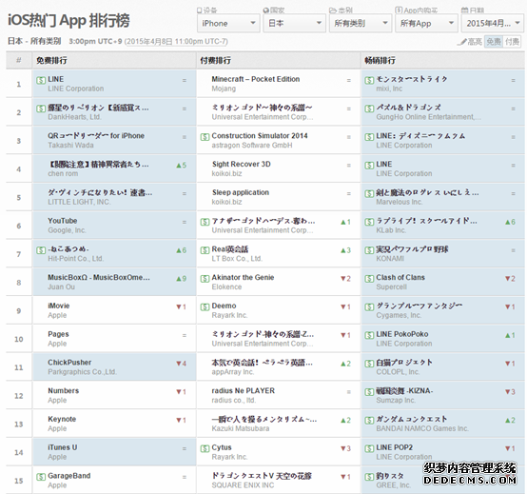Toggle the 免费 highlight button
Screen dimensions: 527x494
(x=494, y=42)
